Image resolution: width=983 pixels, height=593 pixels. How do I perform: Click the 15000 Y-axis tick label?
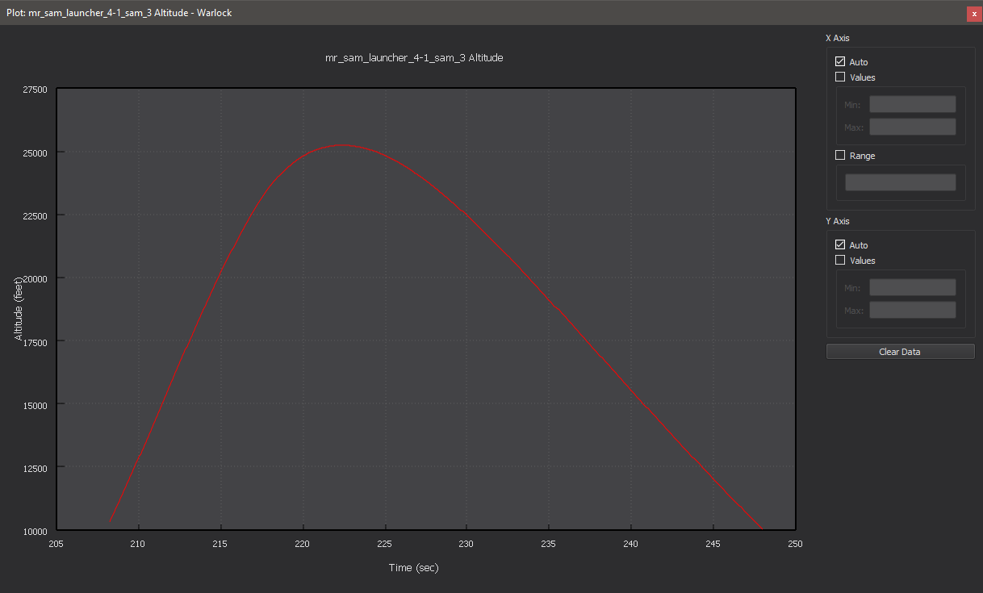(x=34, y=405)
